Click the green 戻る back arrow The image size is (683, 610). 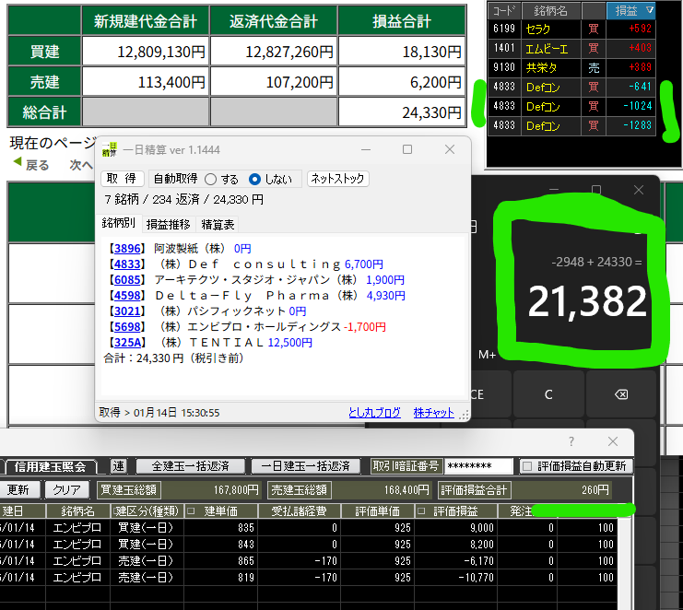click(17, 165)
